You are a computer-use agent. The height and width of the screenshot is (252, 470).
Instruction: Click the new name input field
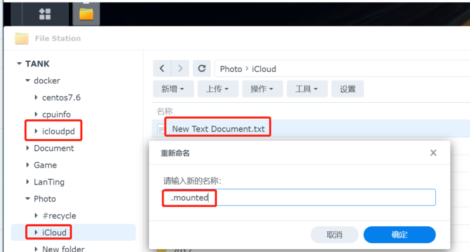(300, 197)
